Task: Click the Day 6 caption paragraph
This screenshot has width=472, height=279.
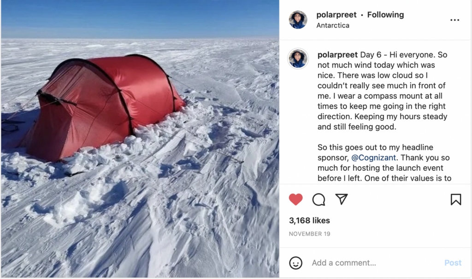Action: 382,91
